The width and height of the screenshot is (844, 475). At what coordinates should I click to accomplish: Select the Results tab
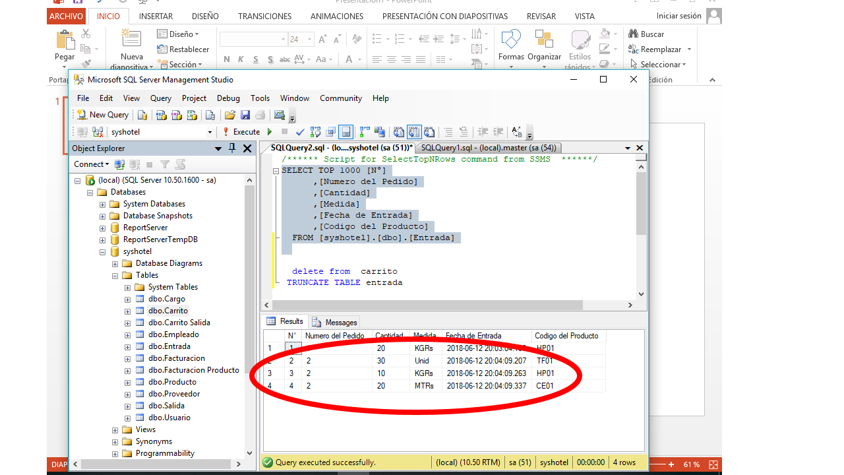click(x=285, y=321)
